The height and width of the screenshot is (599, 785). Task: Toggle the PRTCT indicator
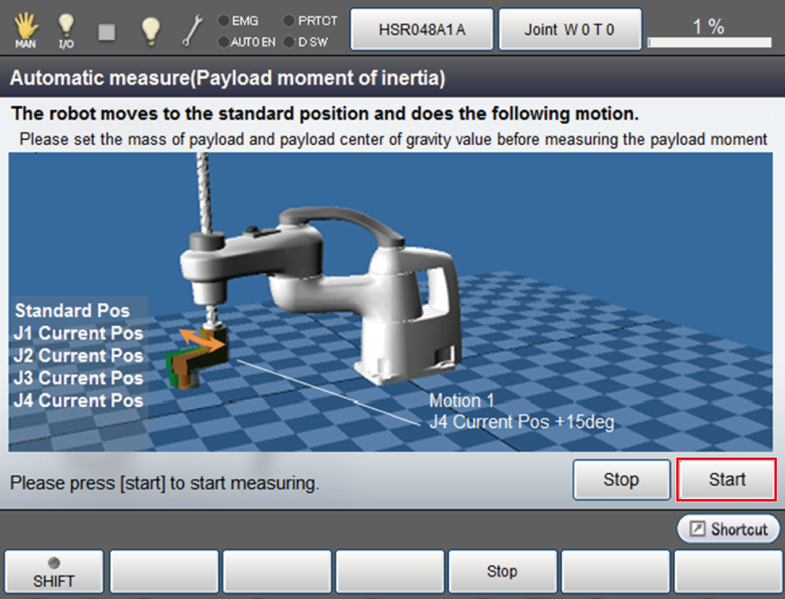coord(289,21)
